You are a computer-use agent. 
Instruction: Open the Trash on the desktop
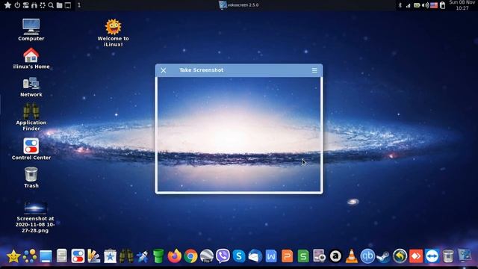coord(31,178)
